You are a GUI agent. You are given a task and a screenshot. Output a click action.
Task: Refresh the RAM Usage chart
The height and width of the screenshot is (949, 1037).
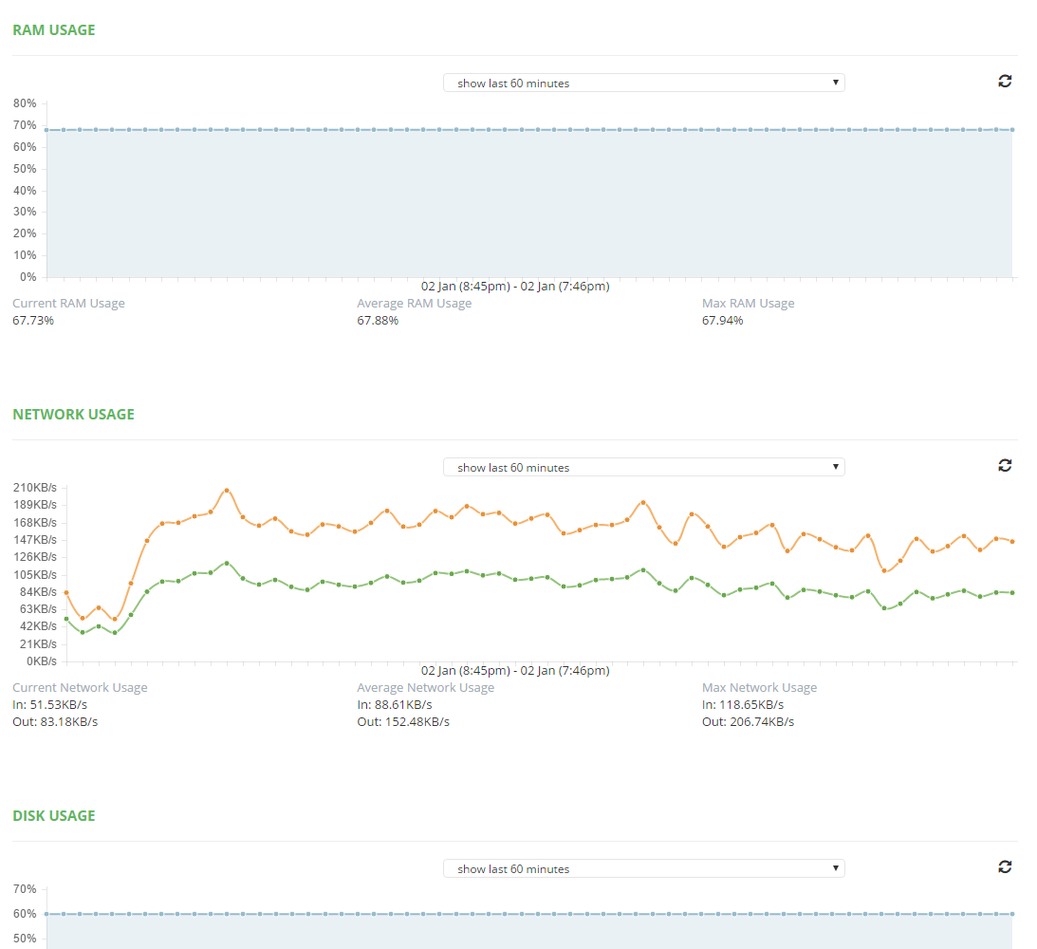pyautogui.click(x=1005, y=81)
